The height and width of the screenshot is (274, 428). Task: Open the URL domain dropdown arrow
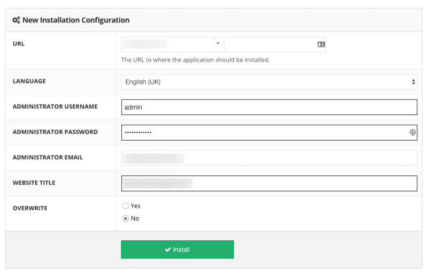point(218,43)
